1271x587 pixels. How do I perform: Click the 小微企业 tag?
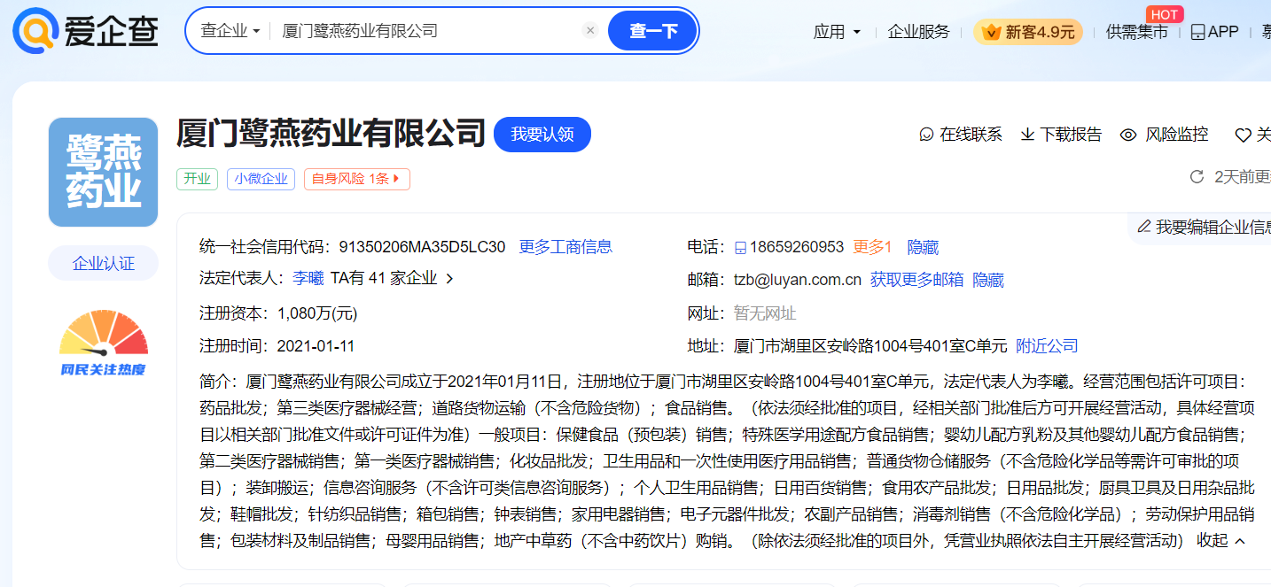click(x=261, y=179)
